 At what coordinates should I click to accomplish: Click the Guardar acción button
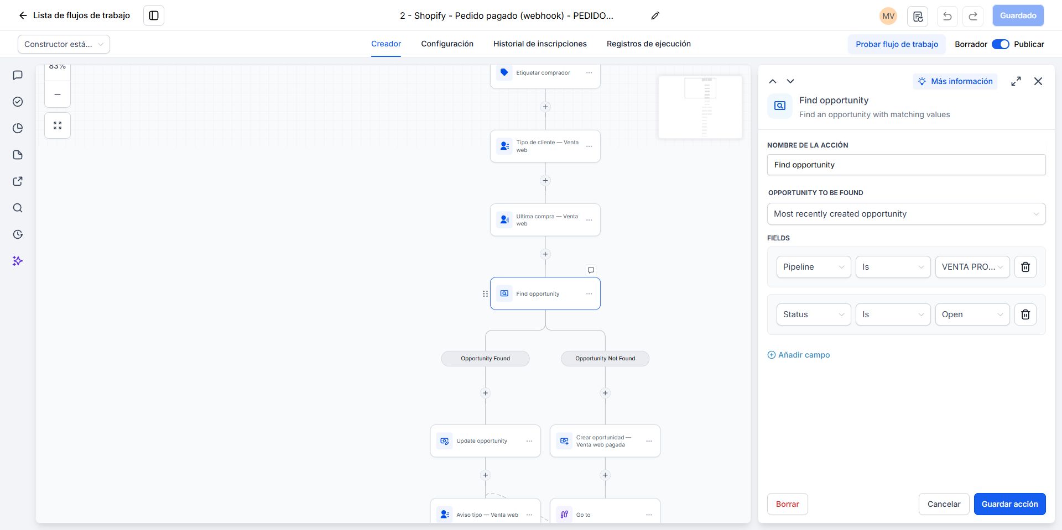(x=1009, y=504)
